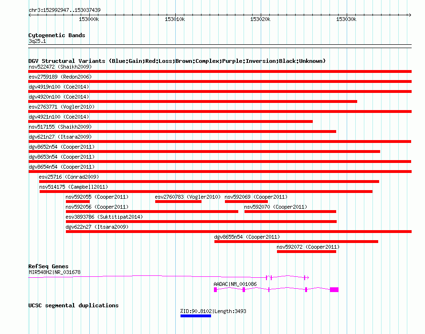
Task: Click the %ID:90.8102|Length:3493 label
Action: 213,311
